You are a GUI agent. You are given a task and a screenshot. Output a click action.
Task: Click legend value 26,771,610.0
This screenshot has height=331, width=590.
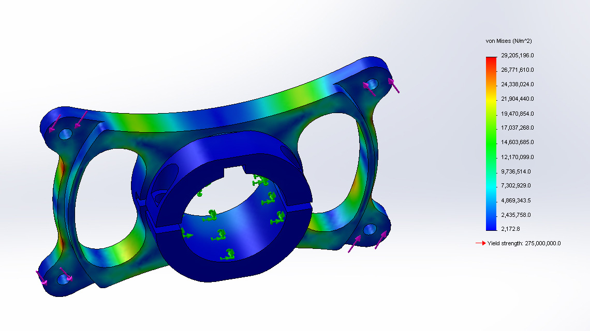pyautogui.click(x=518, y=70)
